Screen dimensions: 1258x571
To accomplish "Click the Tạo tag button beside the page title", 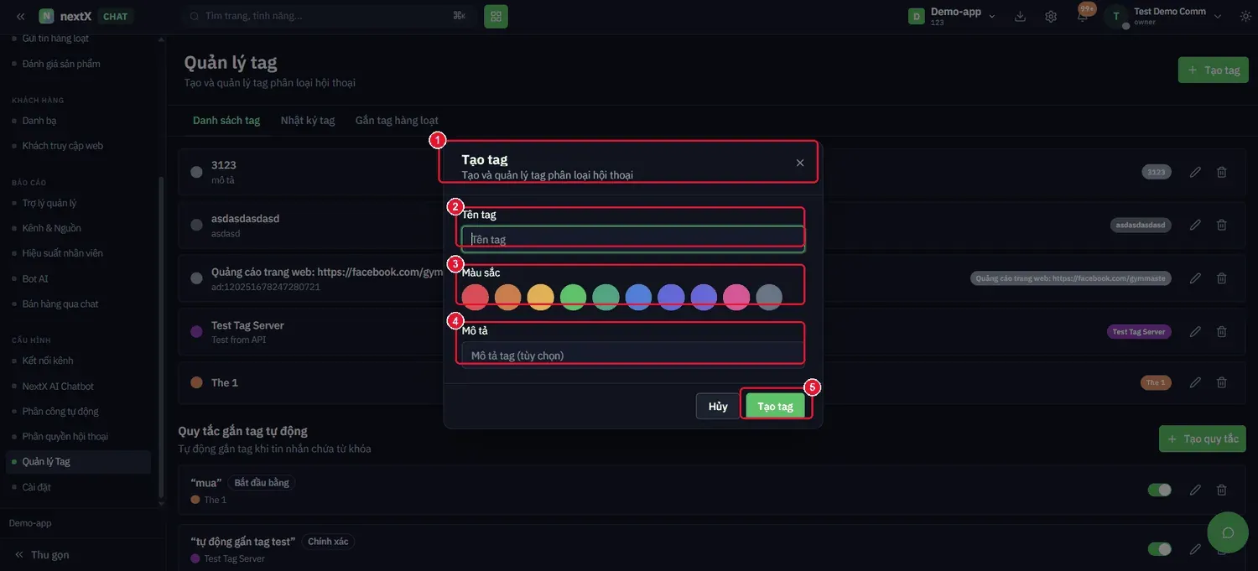I will click(x=1213, y=70).
